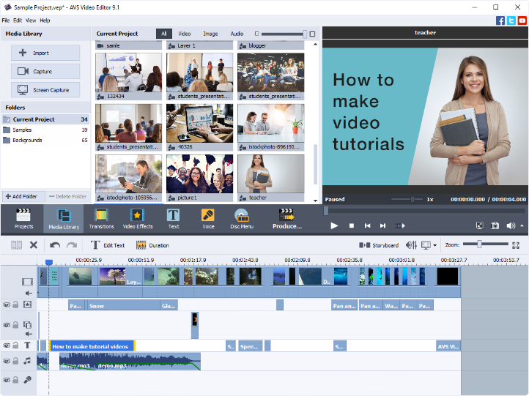Image resolution: width=529 pixels, height=396 pixels.
Task: Switch to the Image filter tab
Action: pos(210,34)
